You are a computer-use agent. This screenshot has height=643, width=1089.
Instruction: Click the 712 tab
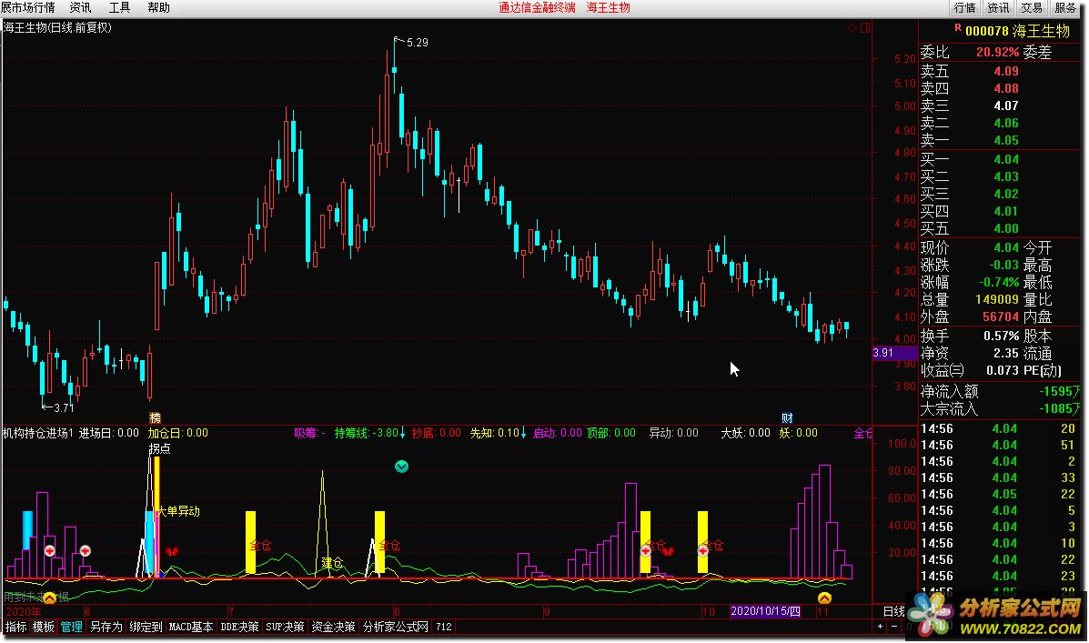tap(444, 627)
